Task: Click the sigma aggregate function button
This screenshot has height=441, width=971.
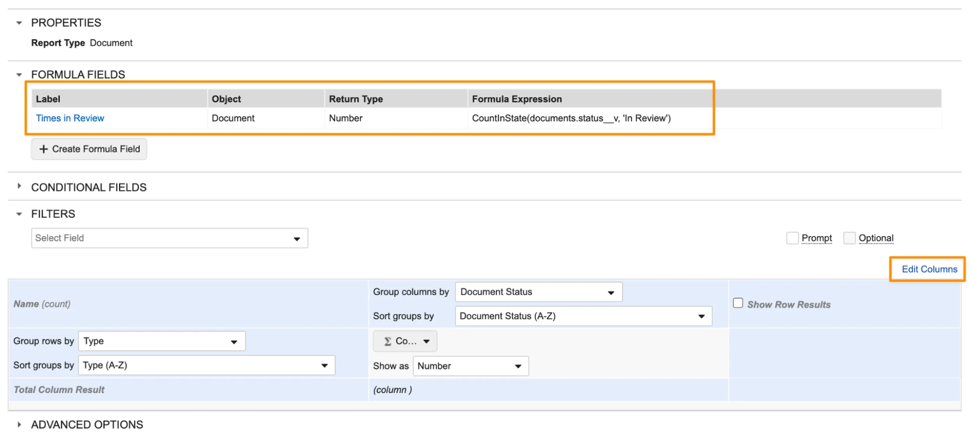Action: pyautogui.click(x=405, y=341)
